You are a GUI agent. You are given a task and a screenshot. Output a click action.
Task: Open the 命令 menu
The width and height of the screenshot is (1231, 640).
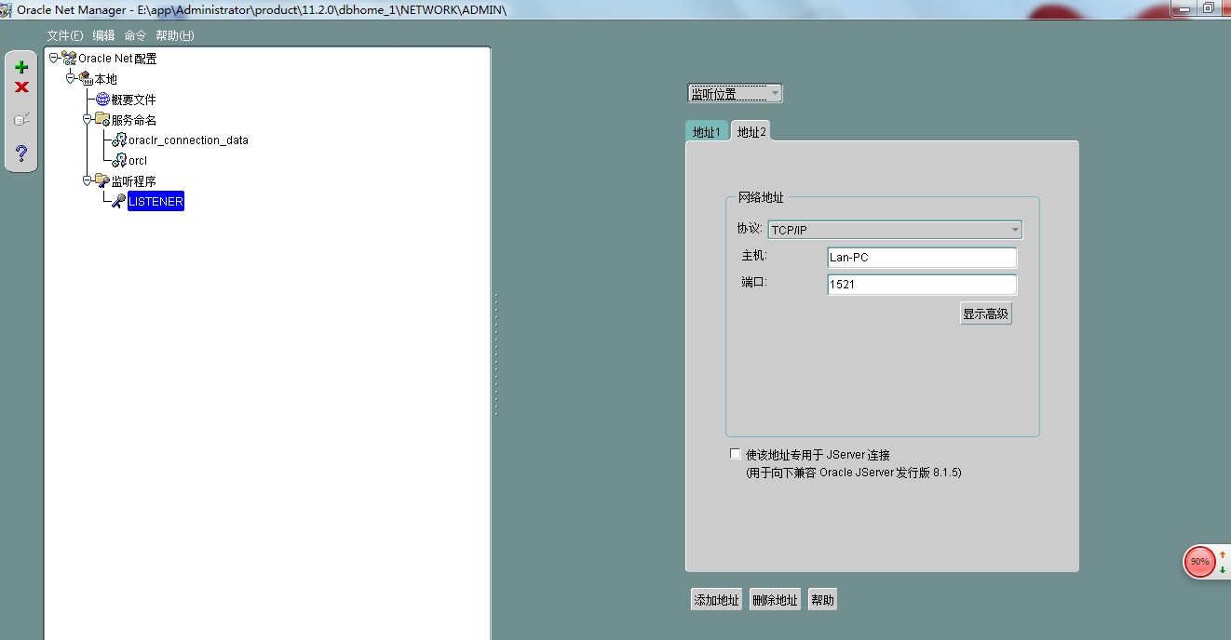(135, 35)
